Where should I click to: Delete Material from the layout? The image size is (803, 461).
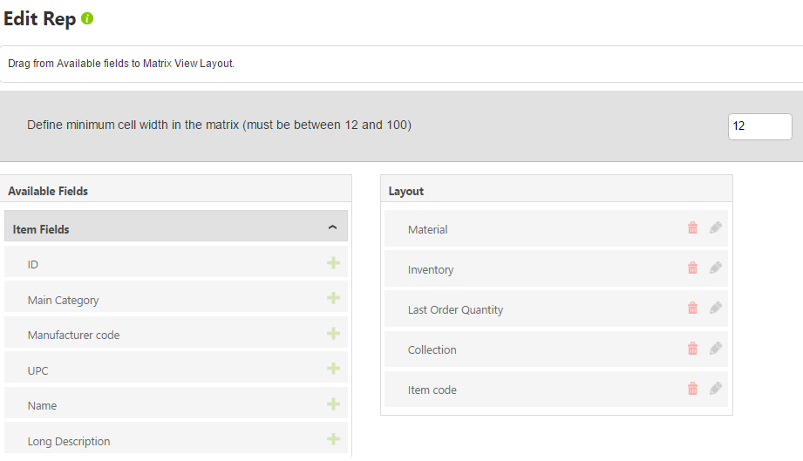click(692, 227)
